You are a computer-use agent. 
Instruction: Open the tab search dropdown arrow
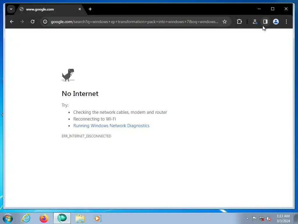[x=11, y=9]
